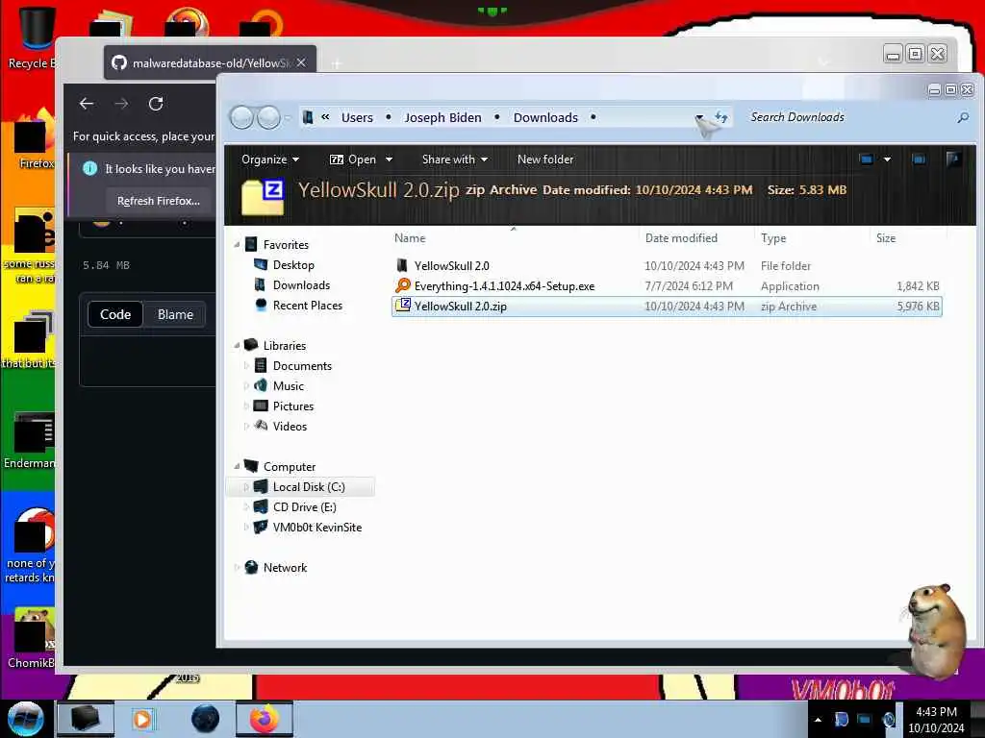Viewport: 985px width, 738px height.
Task: Expand the view options dropdown arrow
Action: pos(887,160)
